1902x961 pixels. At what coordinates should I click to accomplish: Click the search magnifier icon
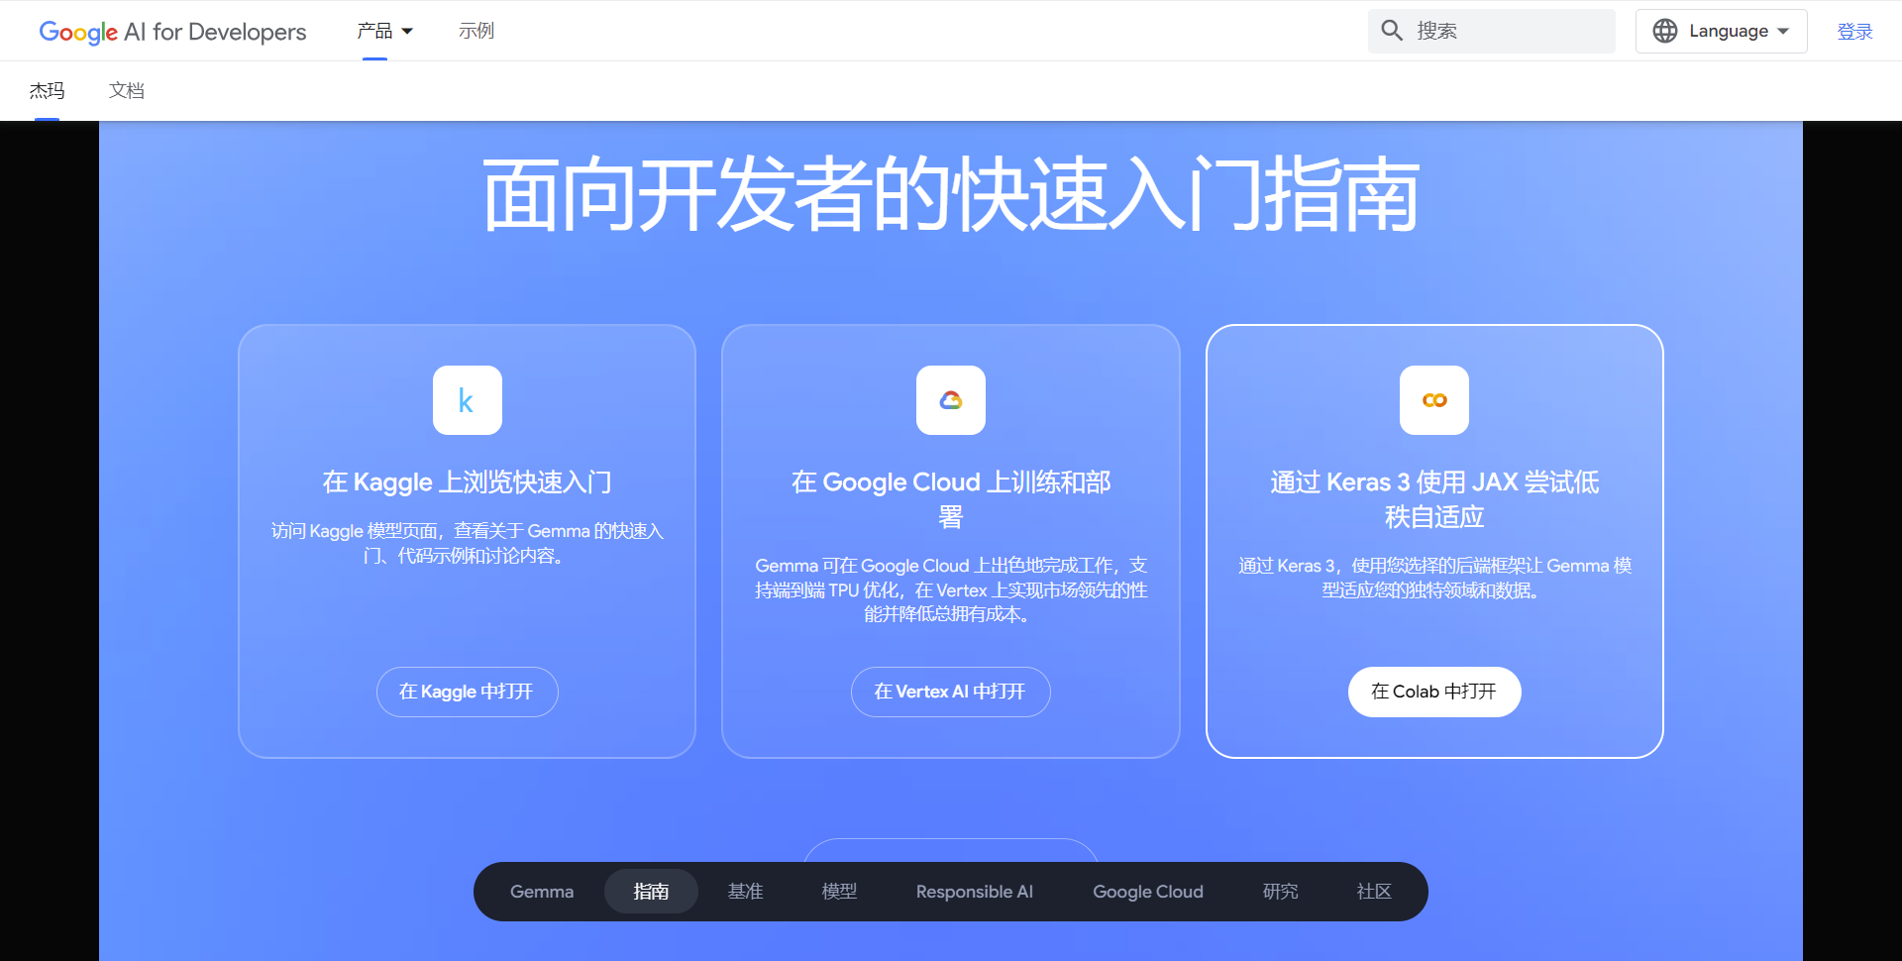click(x=1392, y=31)
